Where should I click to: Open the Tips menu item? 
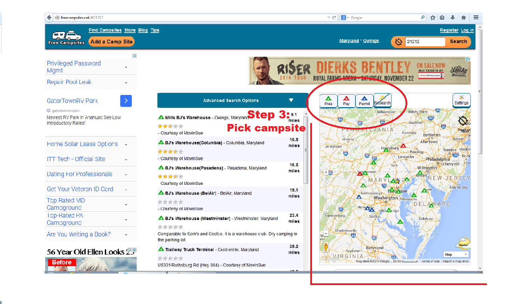point(155,30)
